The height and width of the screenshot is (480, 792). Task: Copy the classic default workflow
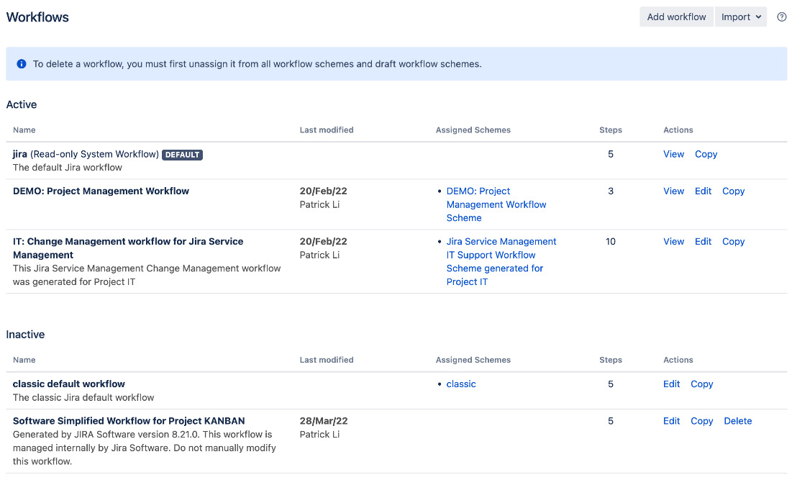701,384
